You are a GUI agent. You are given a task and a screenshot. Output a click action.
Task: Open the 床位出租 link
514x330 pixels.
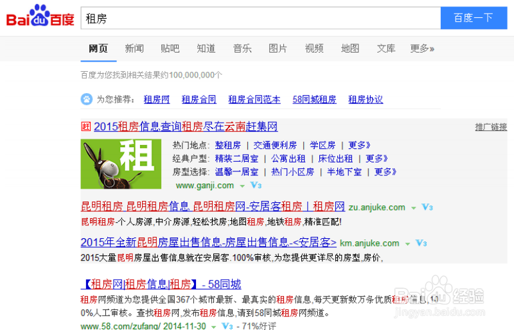(x=335, y=159)
